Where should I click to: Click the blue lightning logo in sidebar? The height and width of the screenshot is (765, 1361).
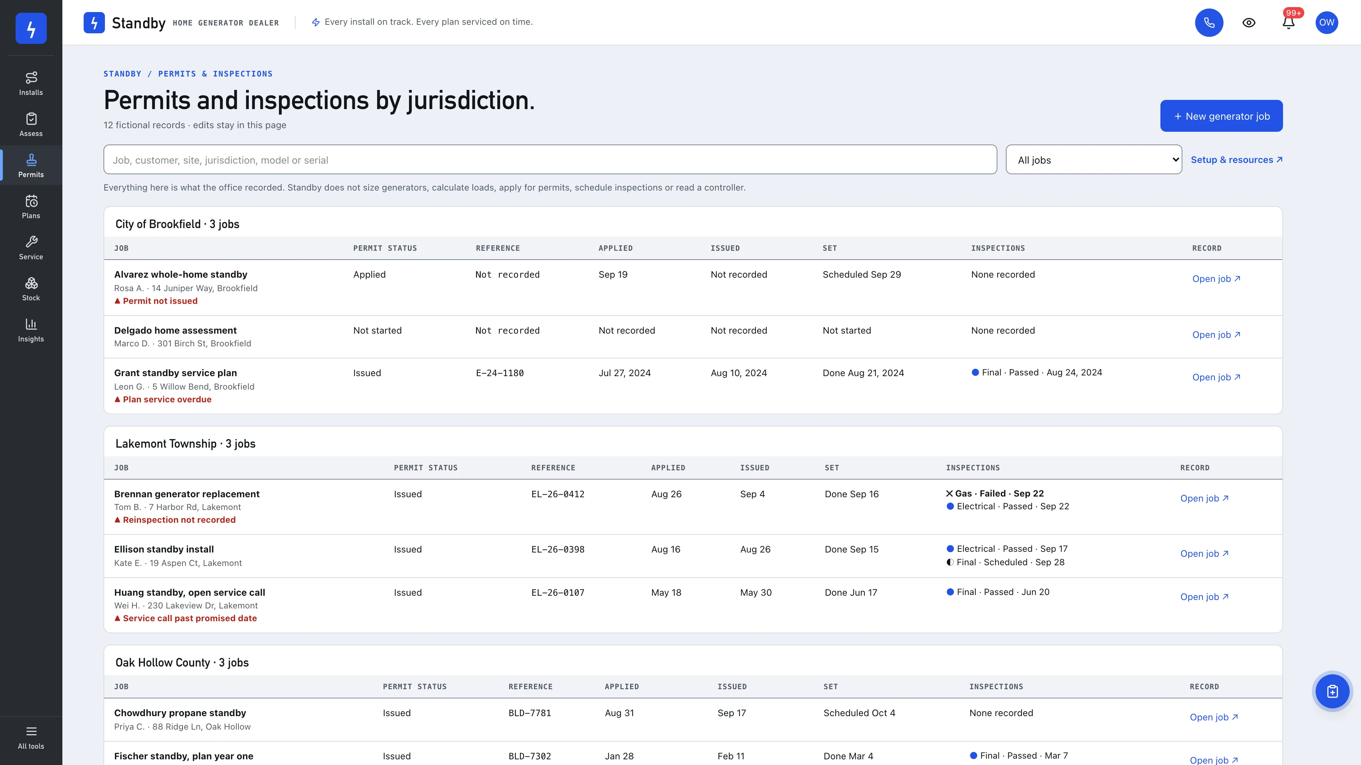[x=31, y=28]
